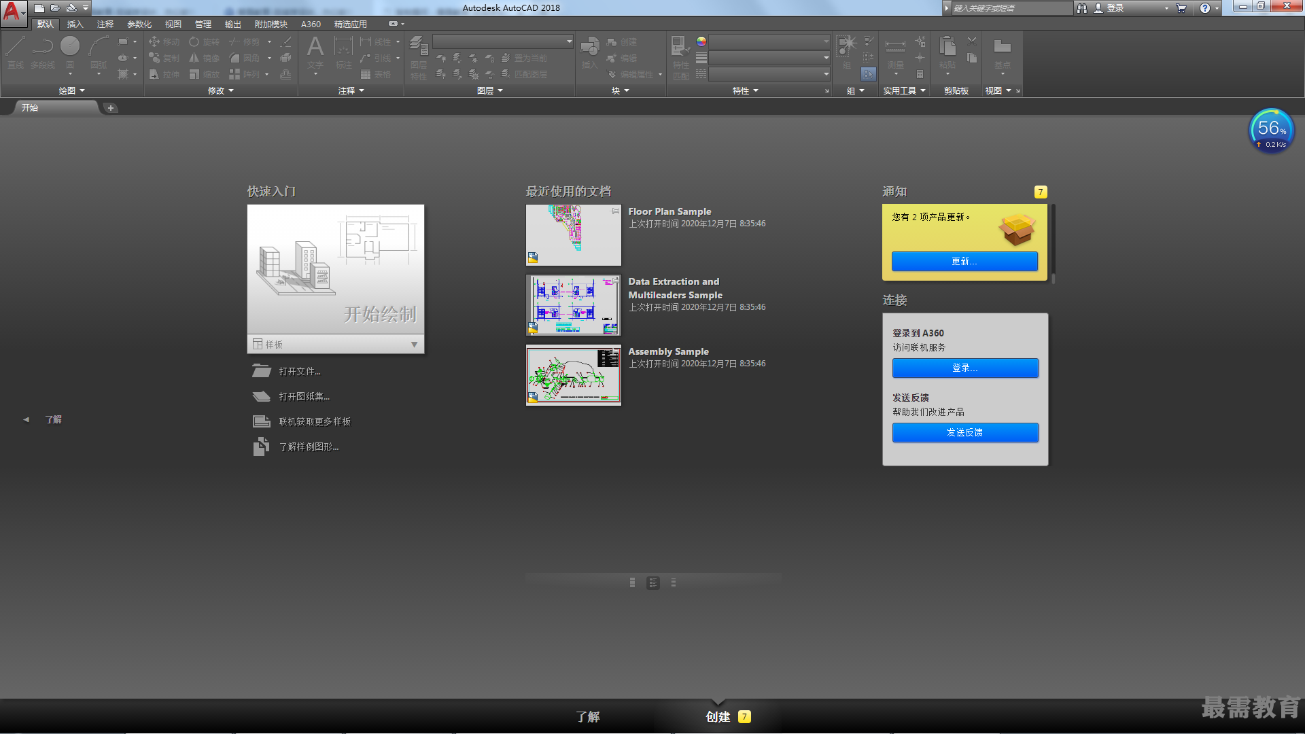This screenshot has height=734, width=1305.
Task: Open the layer selection combo box
Action: 503,41
